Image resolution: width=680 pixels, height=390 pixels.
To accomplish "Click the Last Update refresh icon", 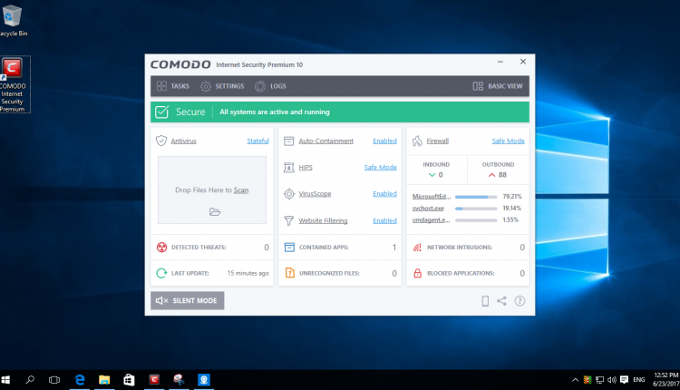I will click(x=161, y=273).
